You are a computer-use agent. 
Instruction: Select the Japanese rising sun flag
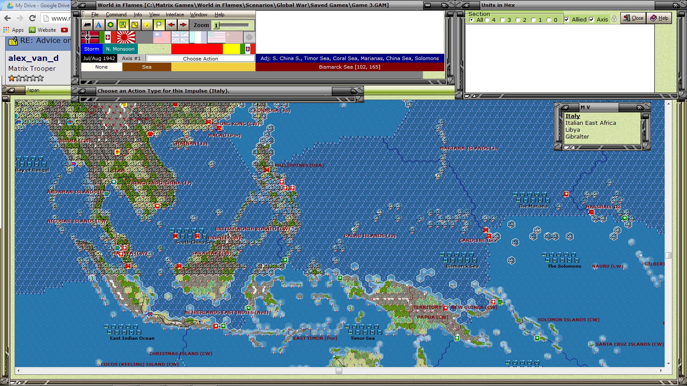[126, 37]
